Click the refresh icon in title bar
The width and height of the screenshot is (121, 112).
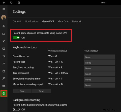tap(11, 3)
